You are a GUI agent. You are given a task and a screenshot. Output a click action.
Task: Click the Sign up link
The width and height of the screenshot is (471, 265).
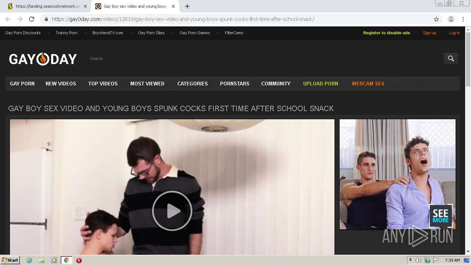(x=429, y=33)
